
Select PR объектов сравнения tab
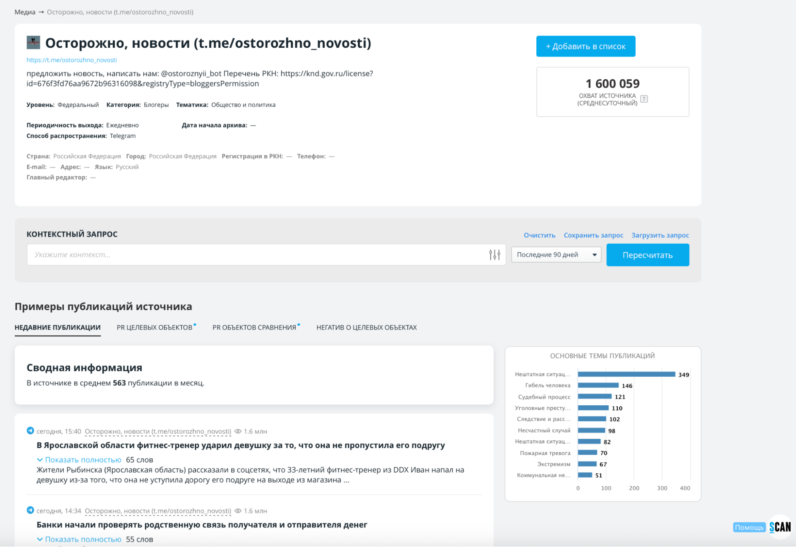click(254, 328)
